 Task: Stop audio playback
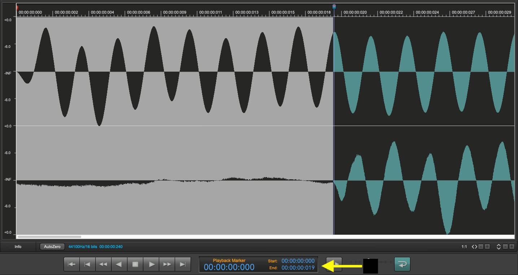135,264
